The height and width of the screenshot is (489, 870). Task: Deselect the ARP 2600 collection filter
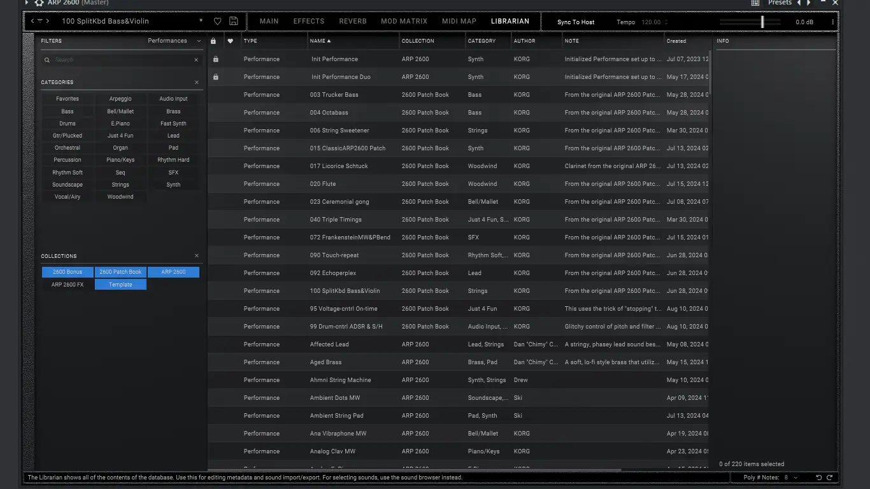coord(173,272)
